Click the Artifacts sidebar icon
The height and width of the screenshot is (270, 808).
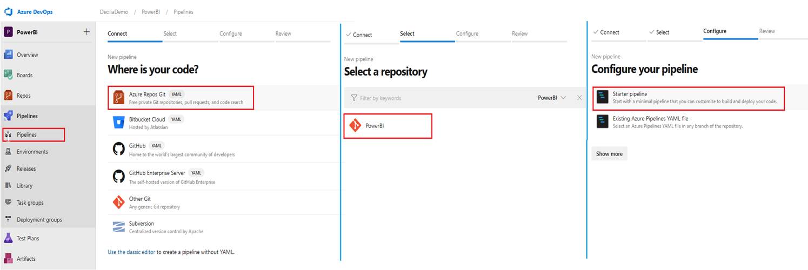tap(8, 259)
